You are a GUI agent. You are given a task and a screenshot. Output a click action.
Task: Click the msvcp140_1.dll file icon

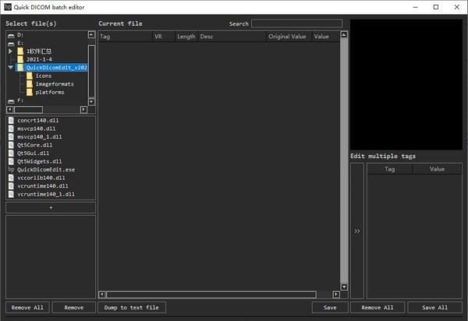click(11, 137)
